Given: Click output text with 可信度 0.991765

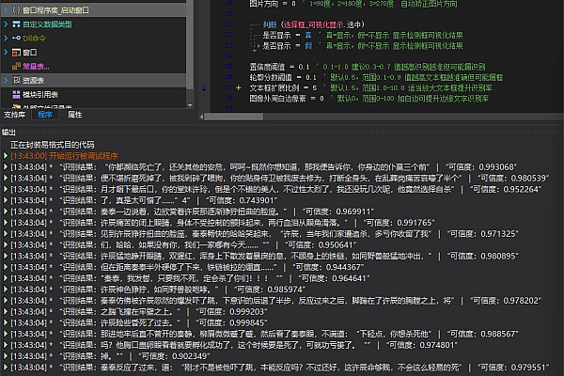Looking at the screenshot, I should pyautogui.click(x=223, y=223).
